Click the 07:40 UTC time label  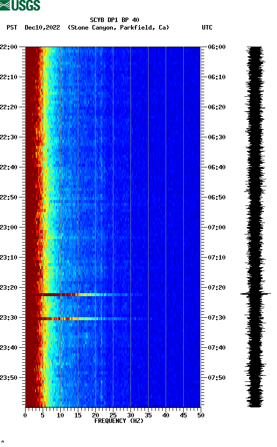[x=217, y=348]
